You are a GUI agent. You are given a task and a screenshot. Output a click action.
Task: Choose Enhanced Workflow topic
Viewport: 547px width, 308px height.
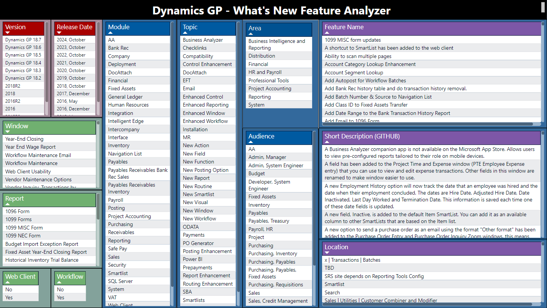tap(208, 121)
